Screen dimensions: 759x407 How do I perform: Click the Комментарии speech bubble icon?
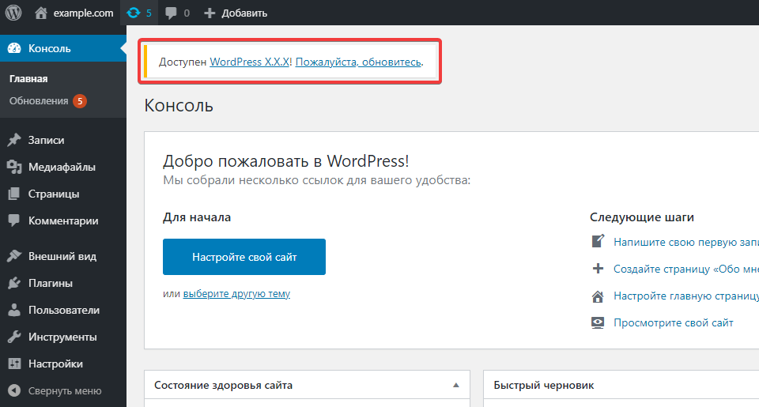[x=14, y=220]
